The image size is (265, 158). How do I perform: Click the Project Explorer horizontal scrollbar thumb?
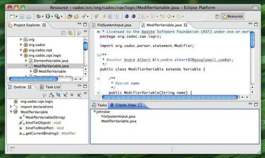click(34, 79)
